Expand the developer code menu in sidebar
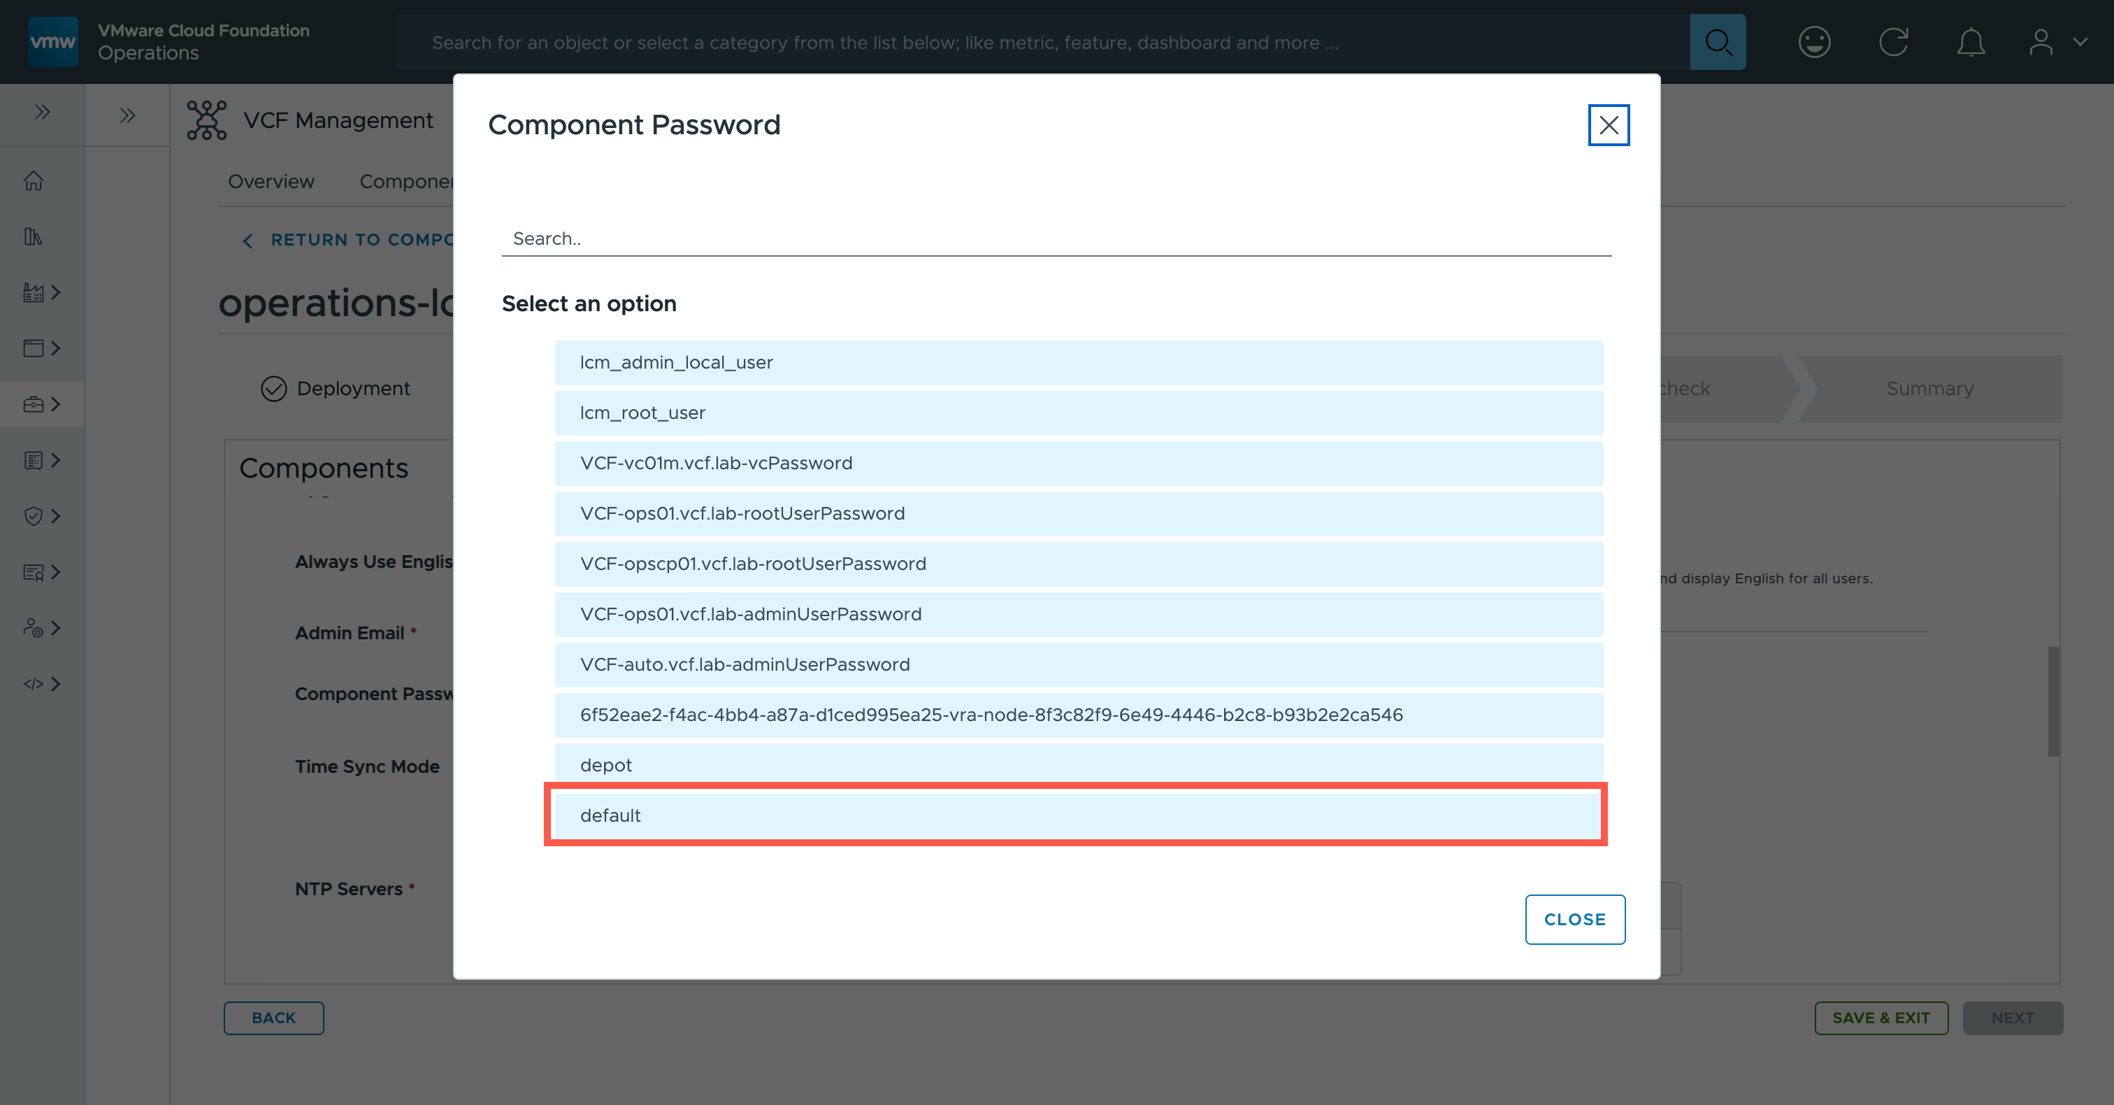2114x1105 pixels. point(42,684)
